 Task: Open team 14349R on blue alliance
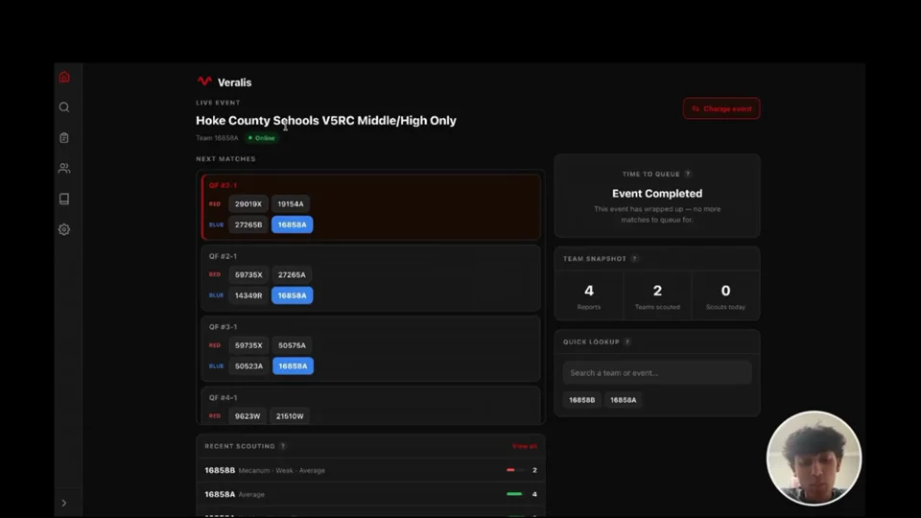[x=248, y=295]
